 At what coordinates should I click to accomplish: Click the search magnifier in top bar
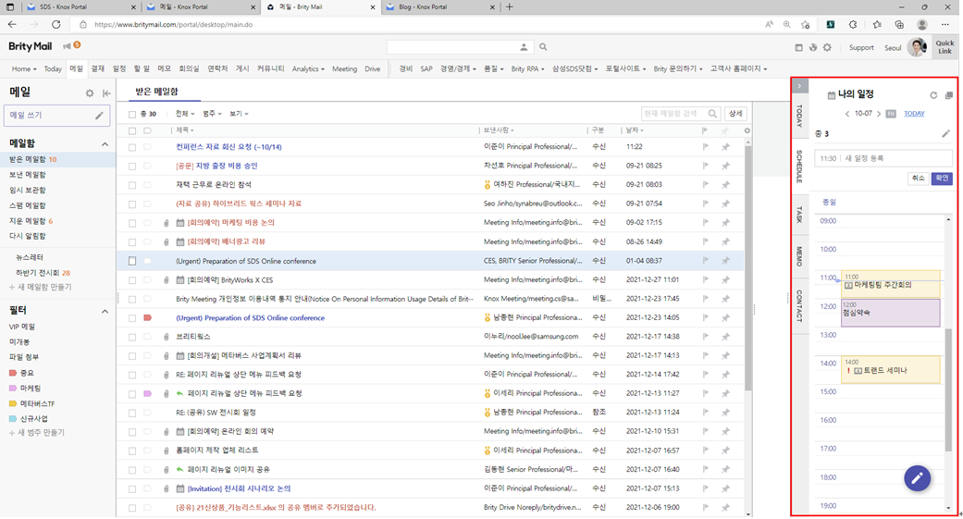click(x=543, y=46)
